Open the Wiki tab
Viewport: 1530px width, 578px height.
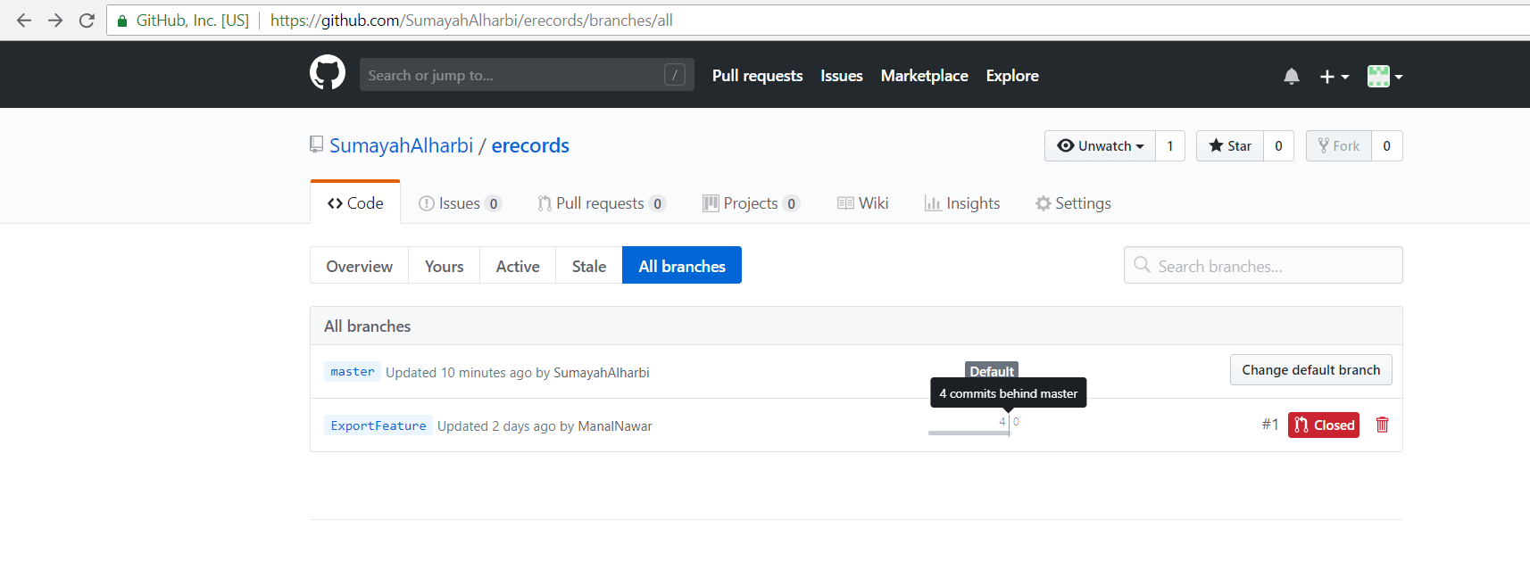[x=862, y=203]
